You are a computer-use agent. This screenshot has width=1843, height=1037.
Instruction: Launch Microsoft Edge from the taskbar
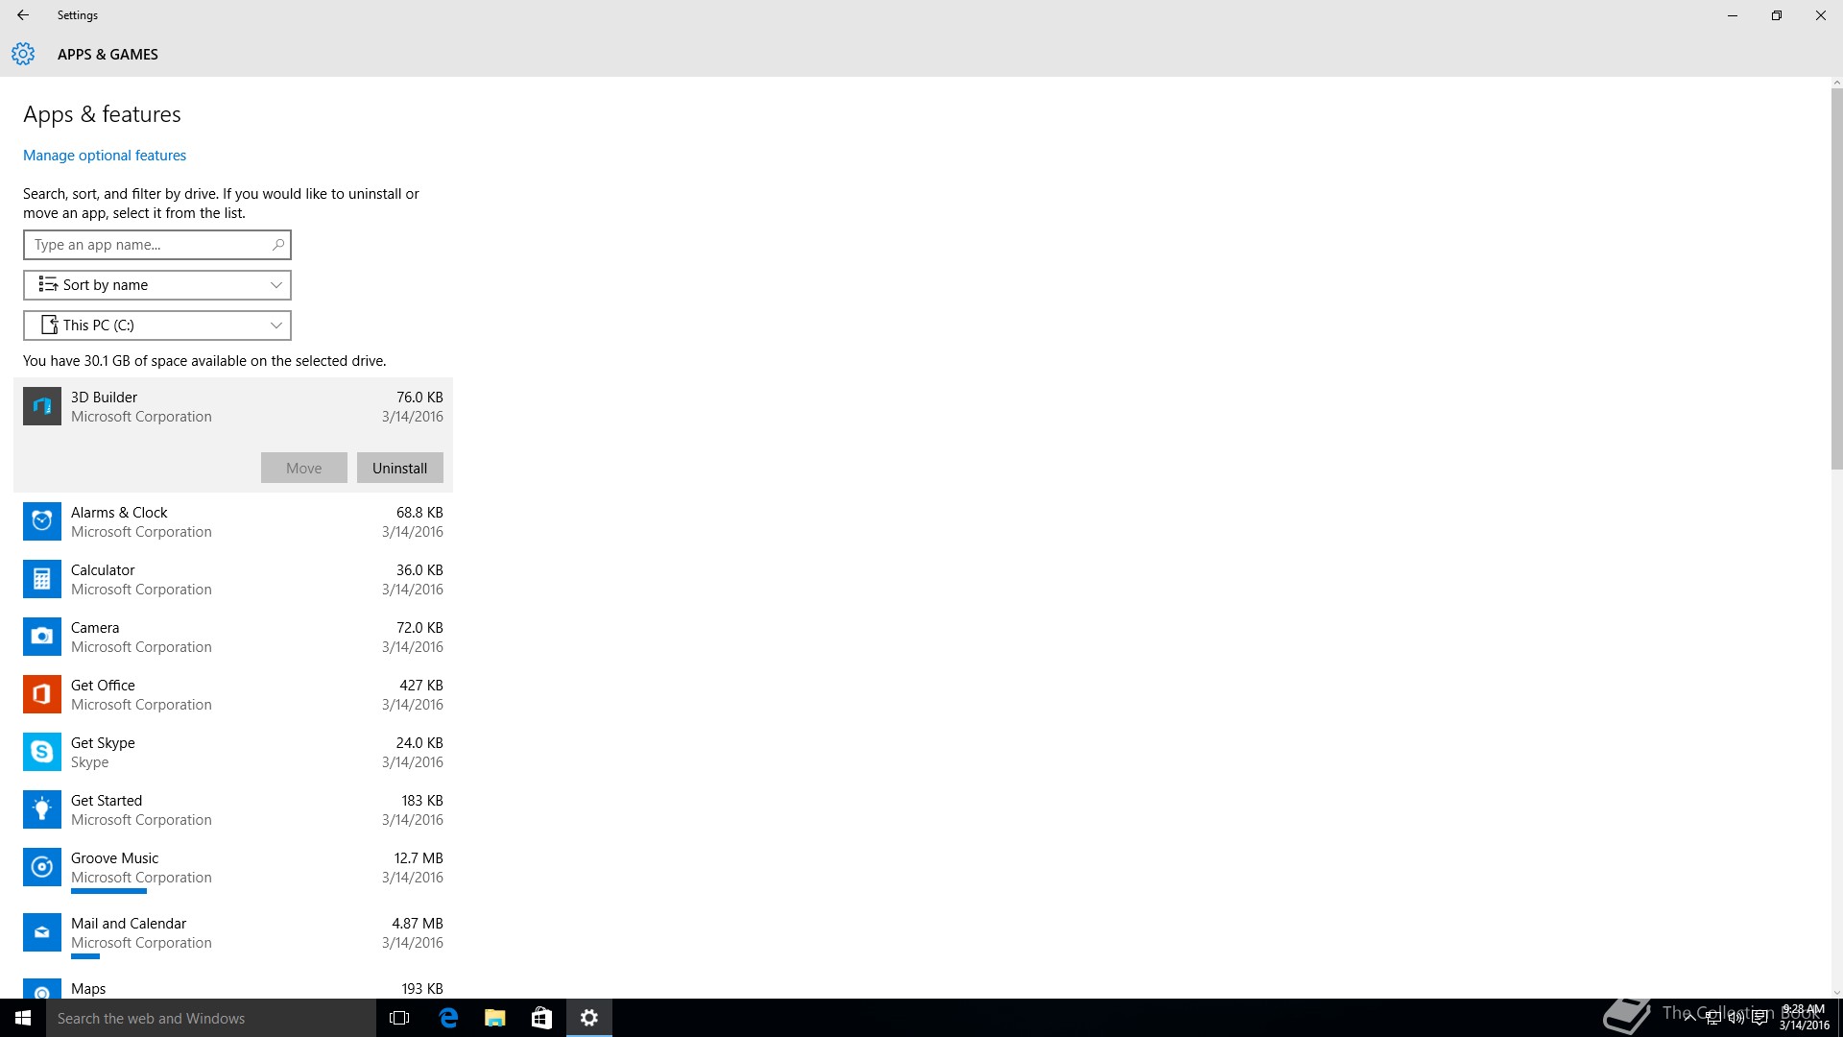pos(447,1018)
